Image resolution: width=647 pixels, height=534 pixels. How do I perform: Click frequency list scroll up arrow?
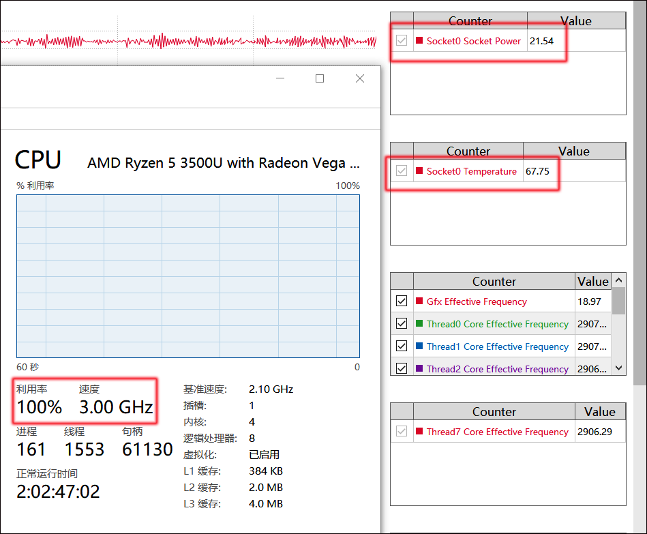(618, 280)
